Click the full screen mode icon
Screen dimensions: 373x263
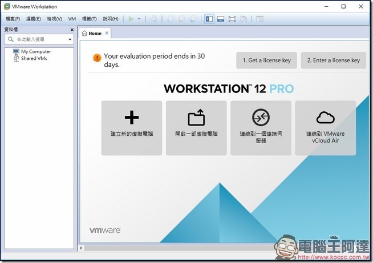232,19
